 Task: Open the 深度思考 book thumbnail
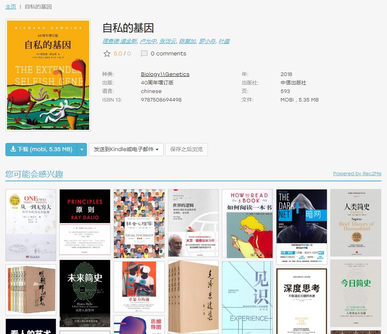[x=302, y=301]
